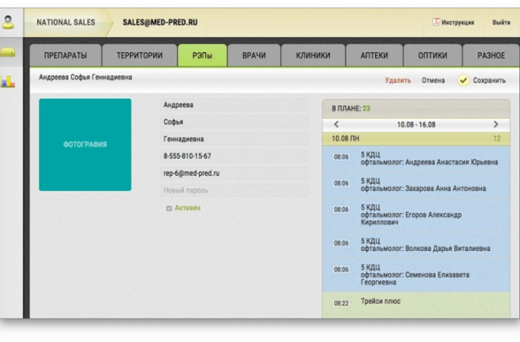Switch to the Препараты tab
Screen dimensions: 520x342
click(66, 56)
